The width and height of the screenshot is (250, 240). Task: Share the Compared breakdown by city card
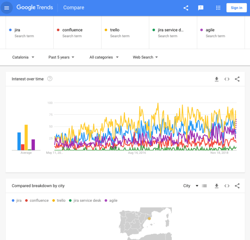point(237,186)
